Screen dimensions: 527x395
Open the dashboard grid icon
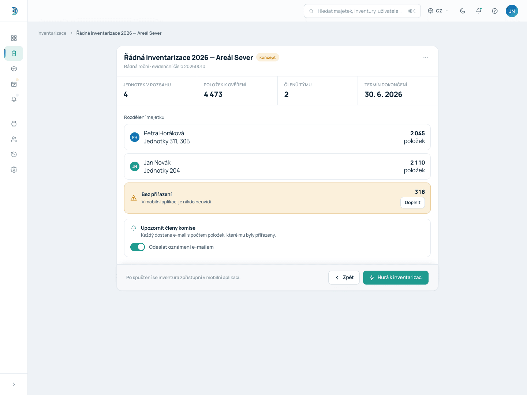click(x=14, y=38)
